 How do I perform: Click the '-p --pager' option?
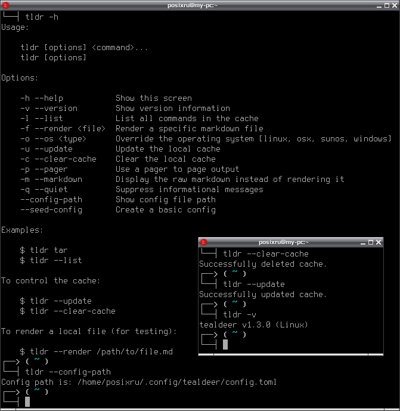pos(44,169)
